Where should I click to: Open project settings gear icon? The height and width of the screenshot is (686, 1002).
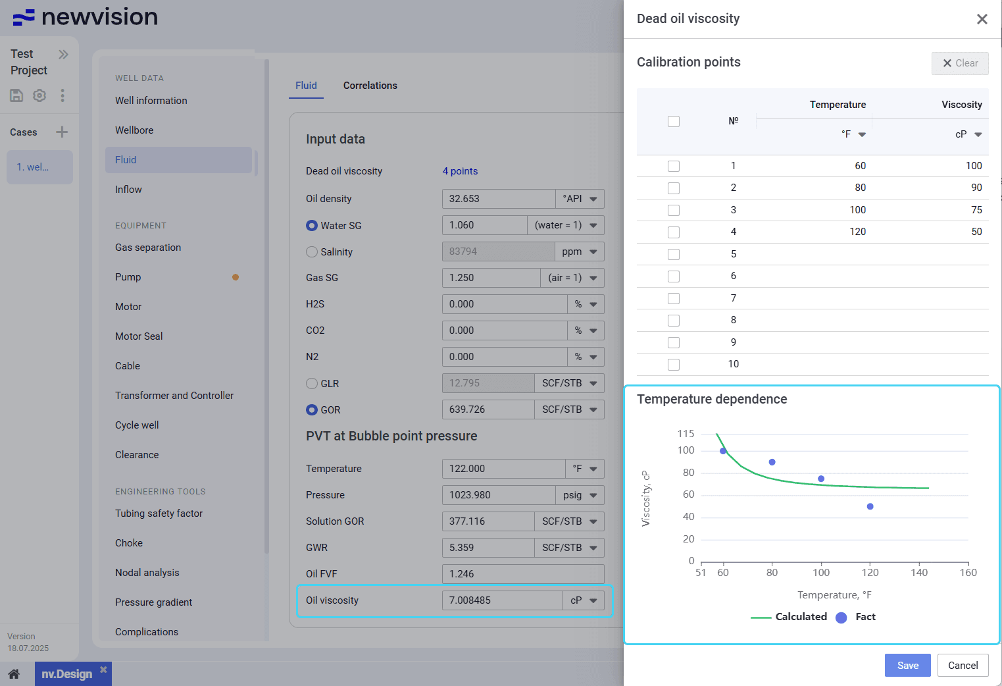click(x=39, y=95)
